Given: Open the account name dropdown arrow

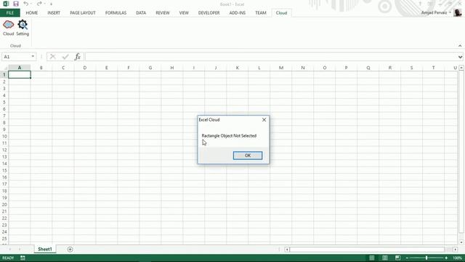Looking at the screenshot, I should pyautogui.click(x=450, y=12).
